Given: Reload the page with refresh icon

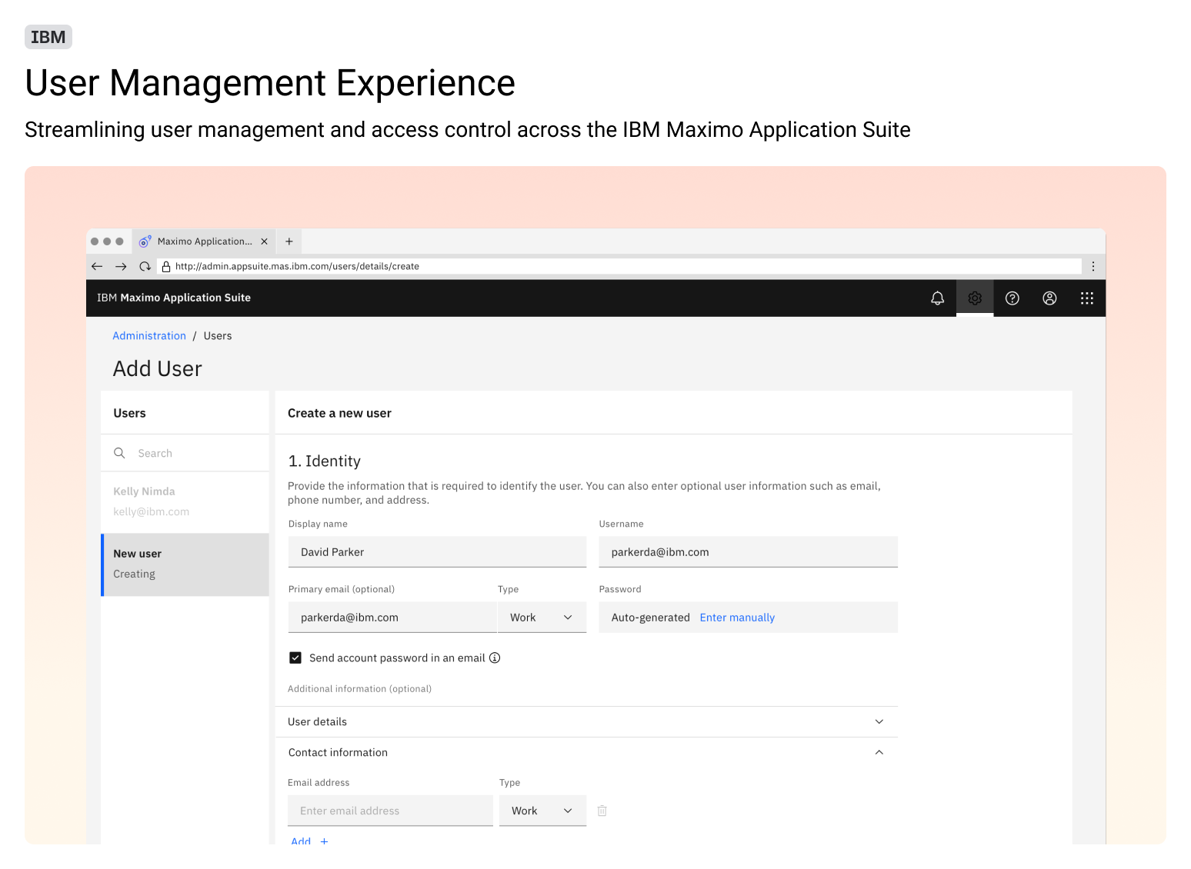Looking at the screenshot, I should (x=145, y=266).
